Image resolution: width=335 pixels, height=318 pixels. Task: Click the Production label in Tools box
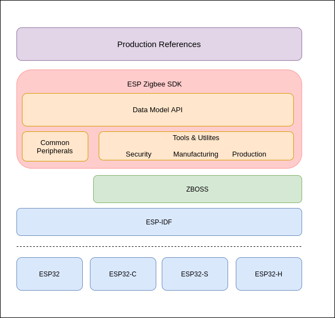pos(249,154)
